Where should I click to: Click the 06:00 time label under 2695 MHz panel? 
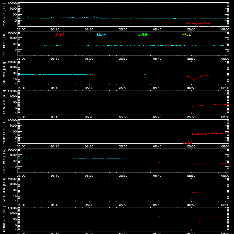coord(225,147)
